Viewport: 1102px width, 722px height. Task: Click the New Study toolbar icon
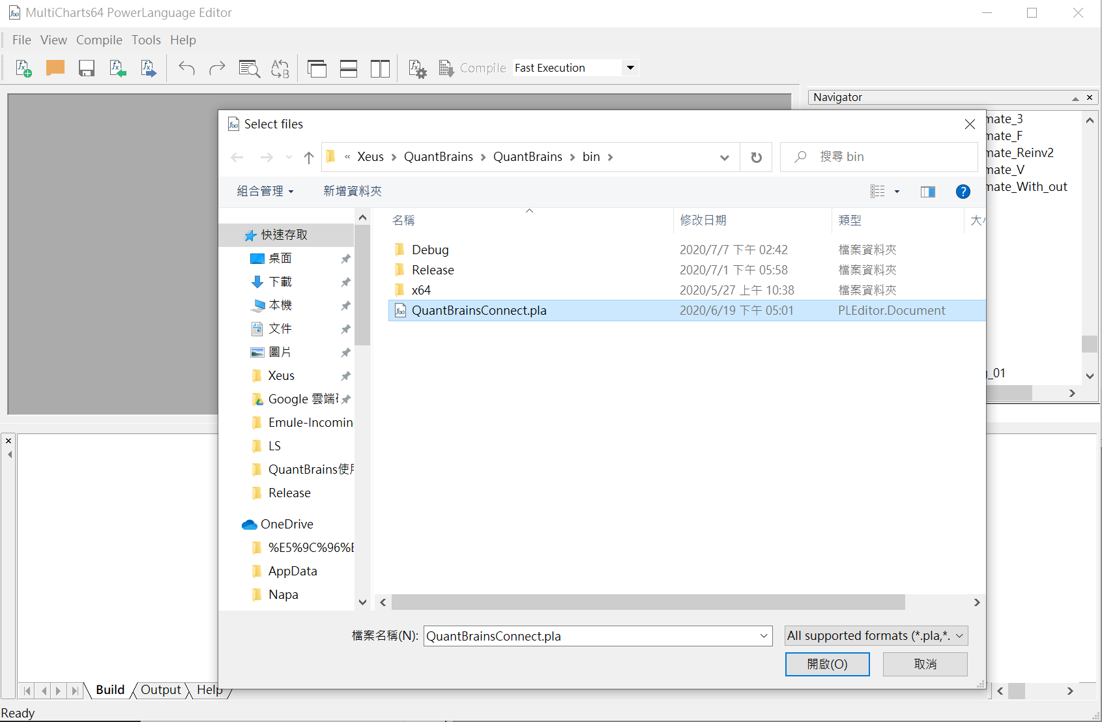tap(23, 68)
